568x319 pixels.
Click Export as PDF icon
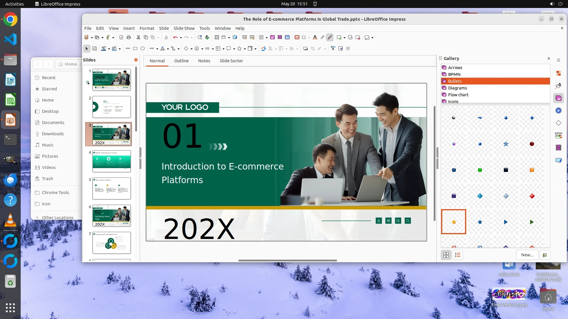click(121, 38)
